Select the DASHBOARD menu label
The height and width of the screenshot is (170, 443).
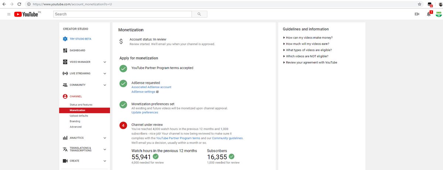78,50
